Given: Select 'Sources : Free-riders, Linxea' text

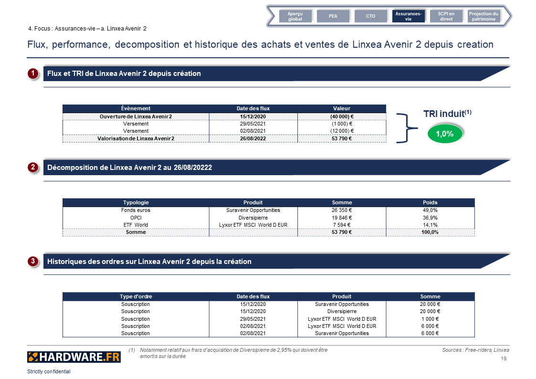Looking at the screenshot, I should coord(475,350).
